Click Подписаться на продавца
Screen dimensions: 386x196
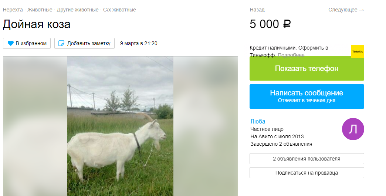coord(307,173)
